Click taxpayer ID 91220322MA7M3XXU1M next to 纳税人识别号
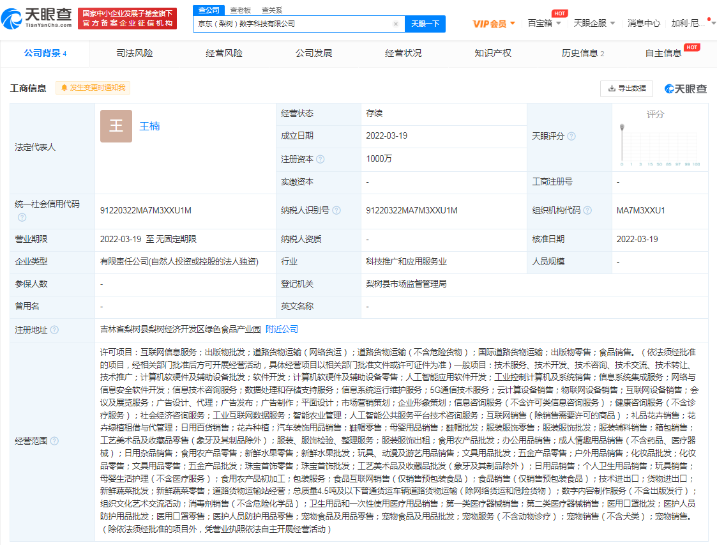 pos(412,210)
